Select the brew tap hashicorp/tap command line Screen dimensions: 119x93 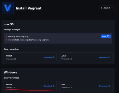pyautogui.click(x=18, y=36)
